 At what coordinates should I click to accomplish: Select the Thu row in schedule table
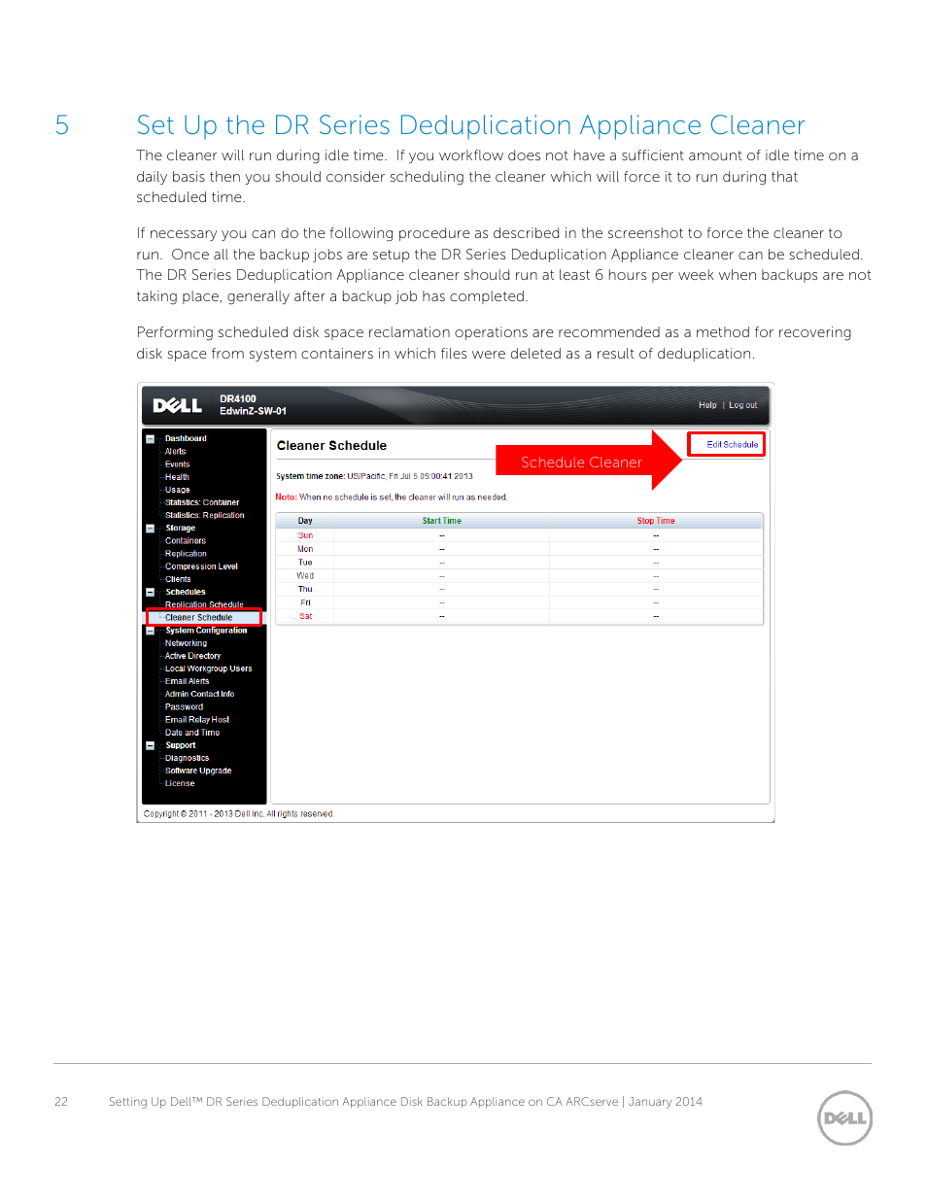coord(520,589)
